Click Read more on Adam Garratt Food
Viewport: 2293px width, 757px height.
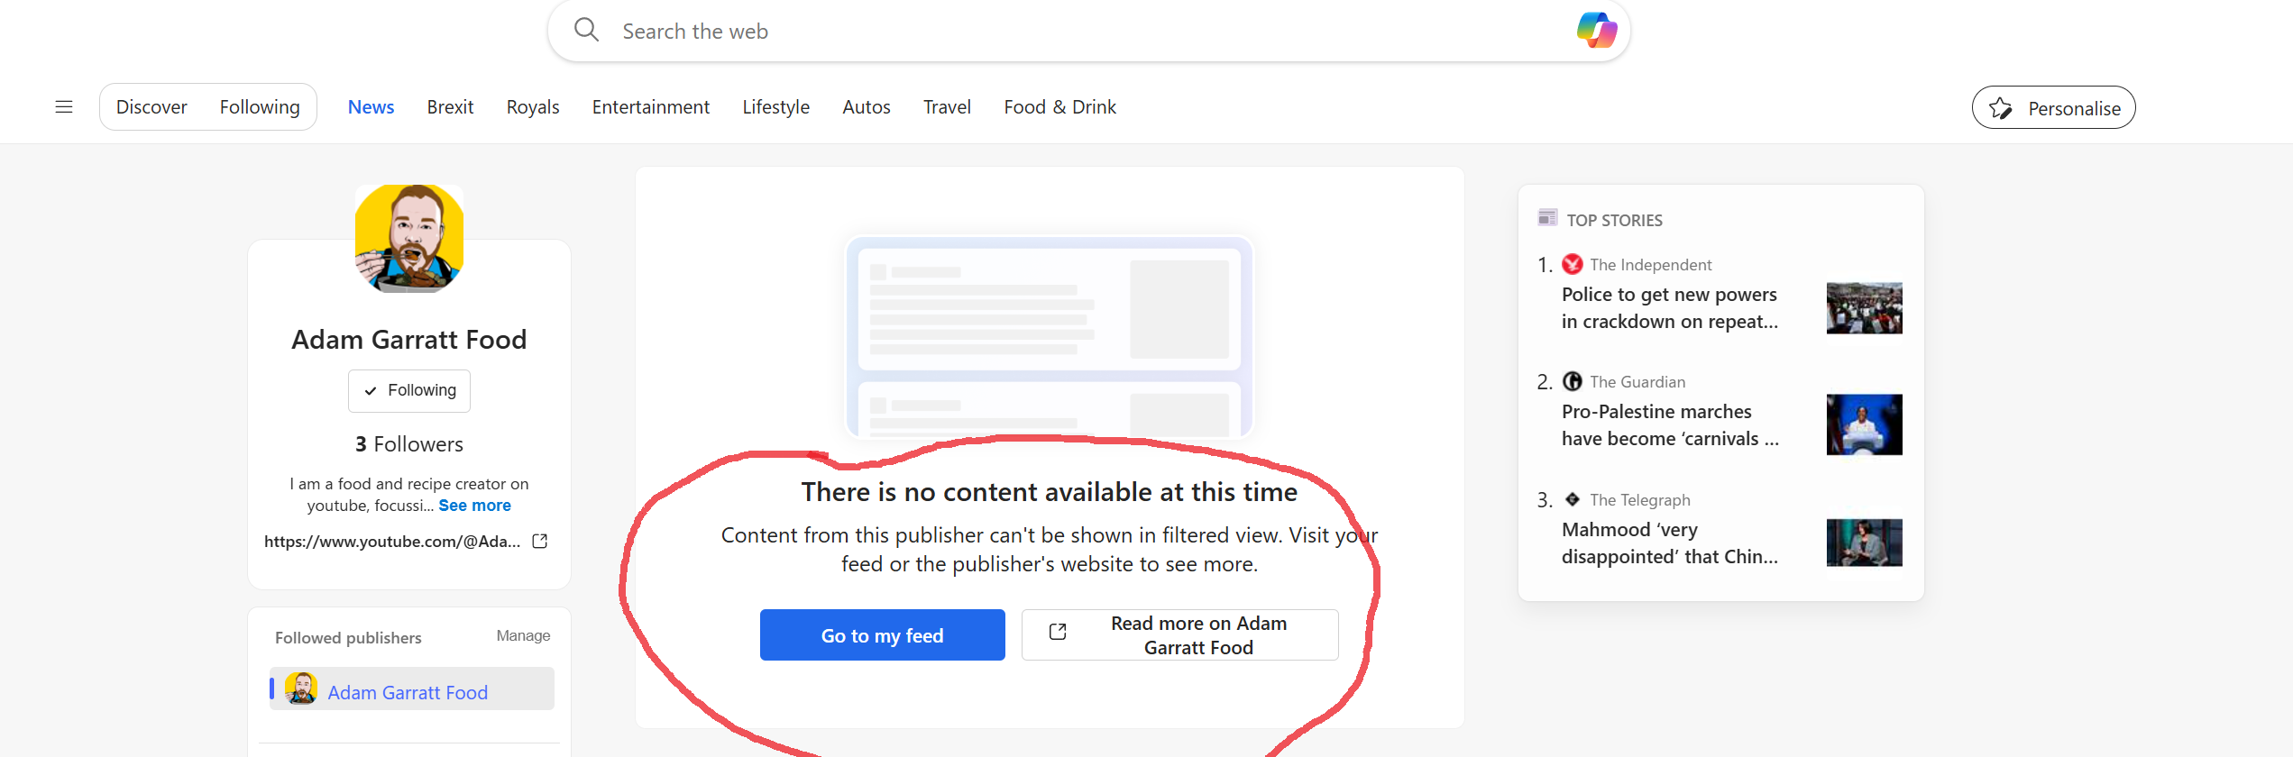tap(1179, 635)
